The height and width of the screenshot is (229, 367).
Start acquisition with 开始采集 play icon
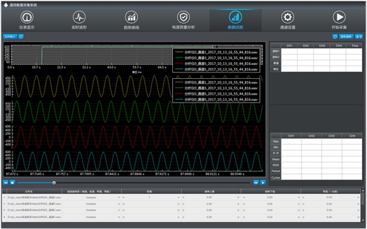click(x=339, y=17)
